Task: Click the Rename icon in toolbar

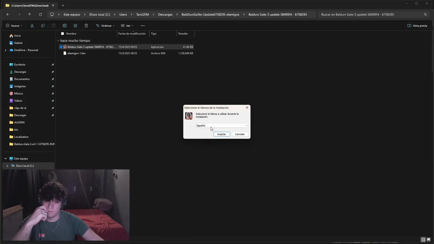Action: pos(64,26)
